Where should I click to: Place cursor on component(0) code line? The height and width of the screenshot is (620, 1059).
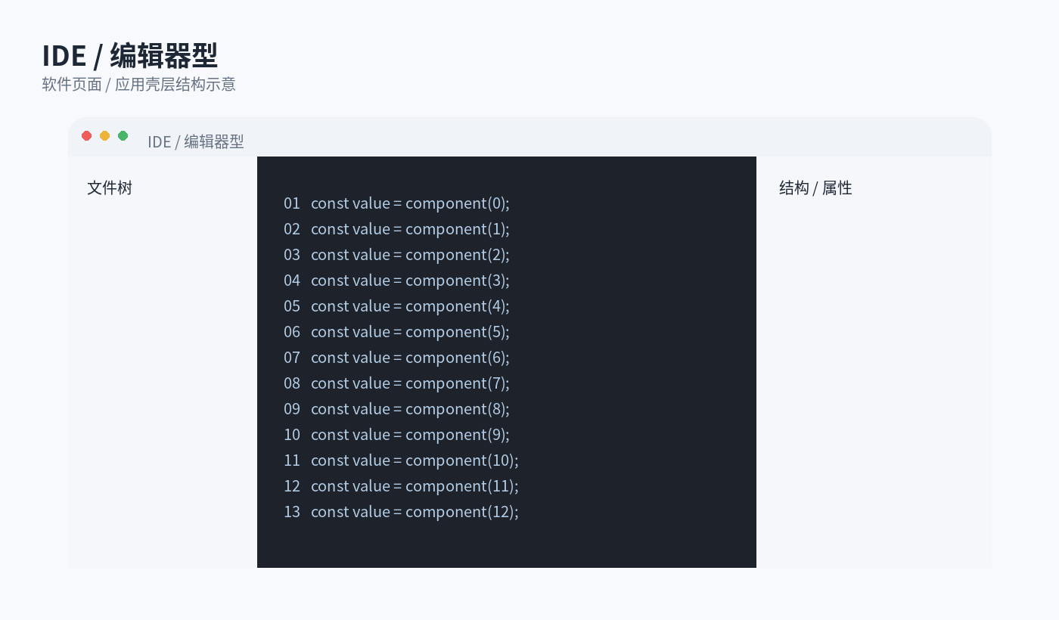pyautogui.click(x=410, y=203)
